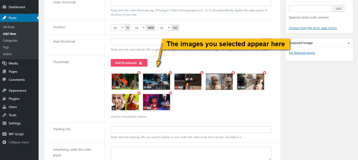This screenshot has width=358, height=160.
Task: Click the Appearance paintbrush icon
Action: (x=4, y=90)
